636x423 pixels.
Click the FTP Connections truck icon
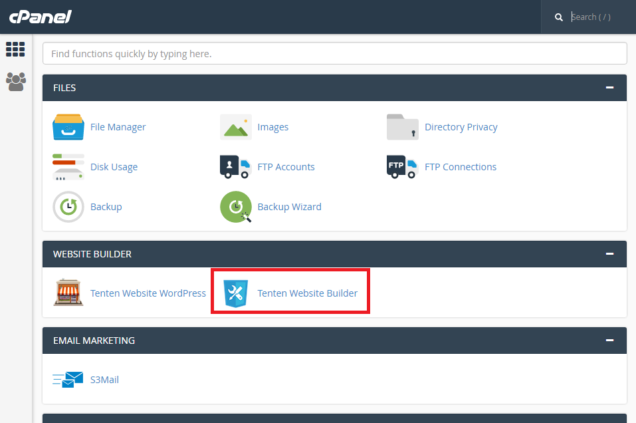[x=402, y=167]
